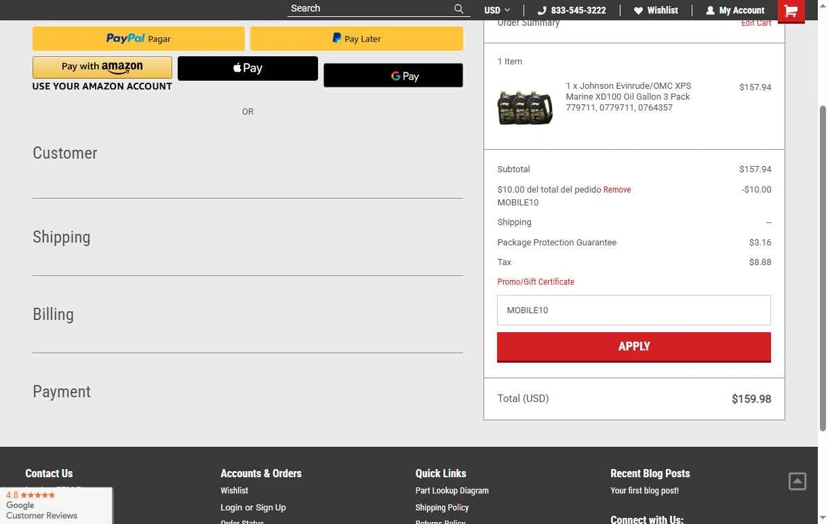Open the Wishlist in the header
Image resolution: width=828 pixels, height=524 pixels.
656,10
